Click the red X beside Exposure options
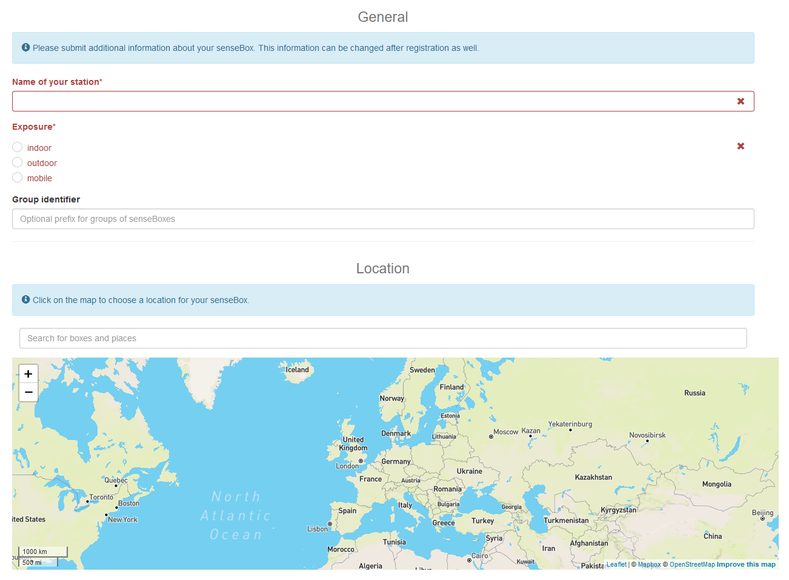The width and height of the screenshot is (789, 580). pyautogui.click(x=740, y=146)
